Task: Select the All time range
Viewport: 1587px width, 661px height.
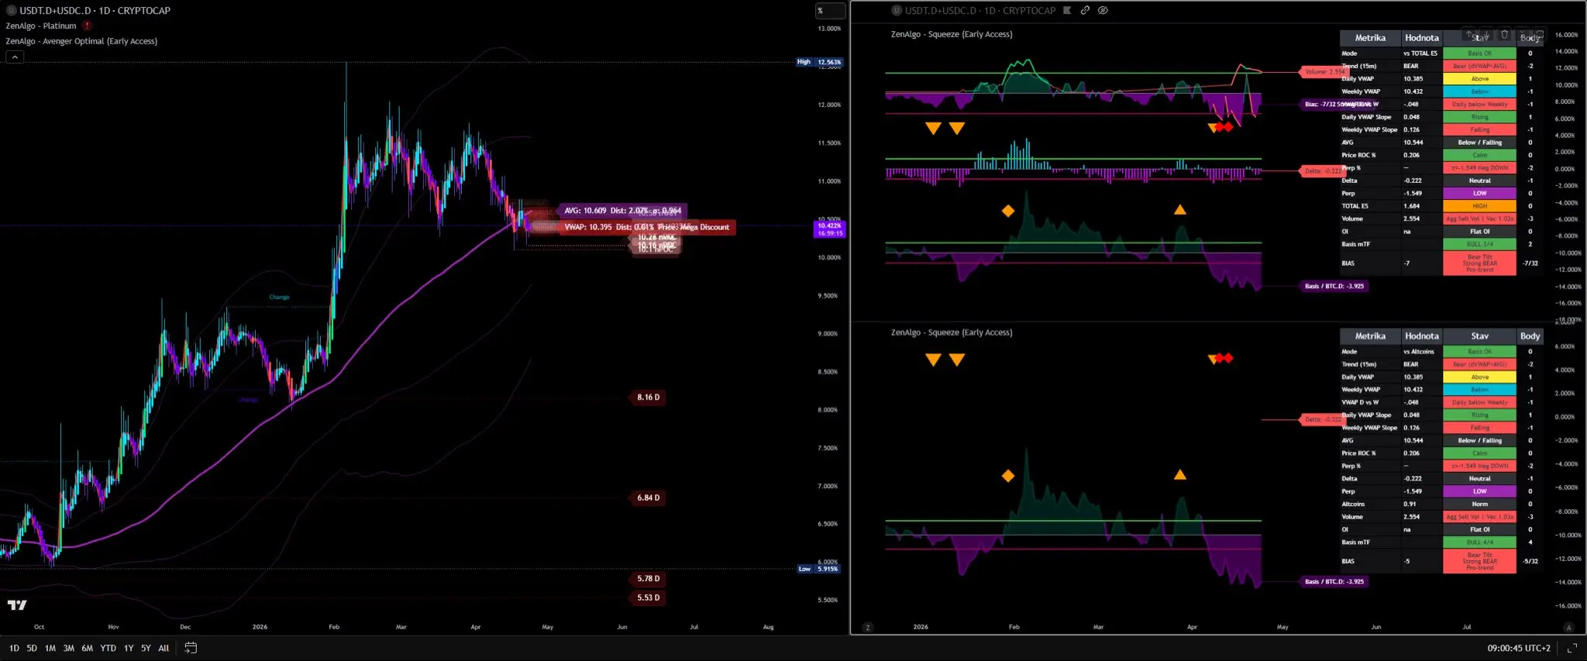Action: tap(164, 648)
